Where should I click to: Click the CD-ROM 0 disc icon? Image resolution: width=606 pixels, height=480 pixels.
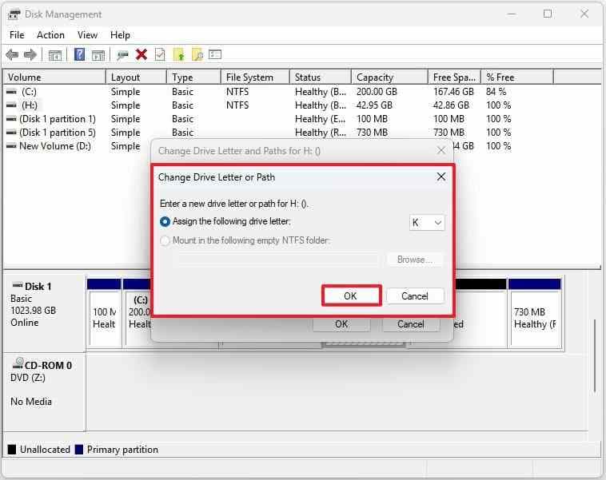click(x=18, y=363)
